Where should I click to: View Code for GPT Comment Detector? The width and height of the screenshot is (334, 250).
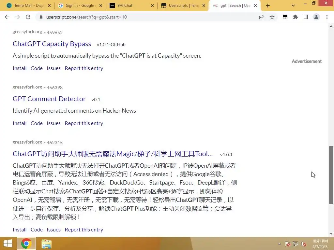(x=37, y=123)
